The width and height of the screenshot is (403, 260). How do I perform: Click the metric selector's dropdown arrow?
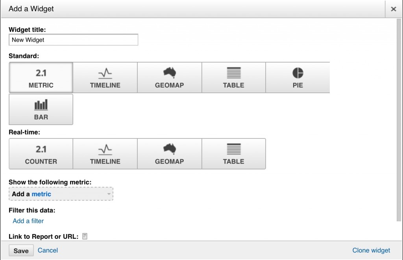coord(109,194)
